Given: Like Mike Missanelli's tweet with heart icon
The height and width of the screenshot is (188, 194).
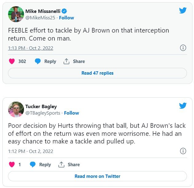Looking at the screenshot, I should point(12,61).
